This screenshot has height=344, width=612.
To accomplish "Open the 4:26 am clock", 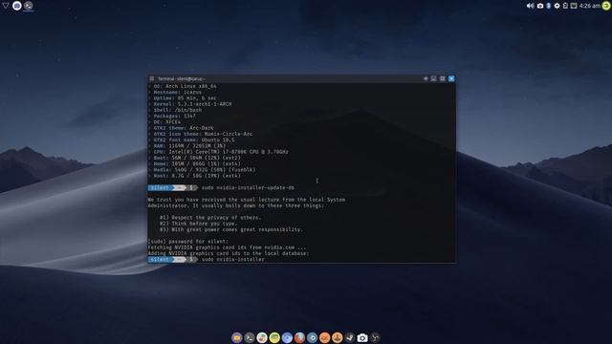I will coord(590,6).
